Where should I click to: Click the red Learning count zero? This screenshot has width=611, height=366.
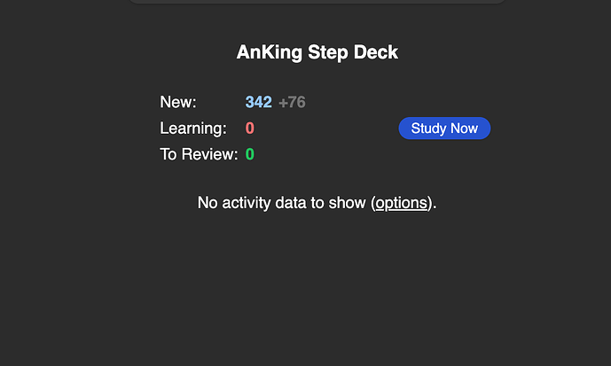pos(250,128)
